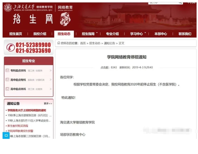Expand the 高中起点本科 row arrow
The width and height of the screenshot is (198, 154).
(50, 89)
